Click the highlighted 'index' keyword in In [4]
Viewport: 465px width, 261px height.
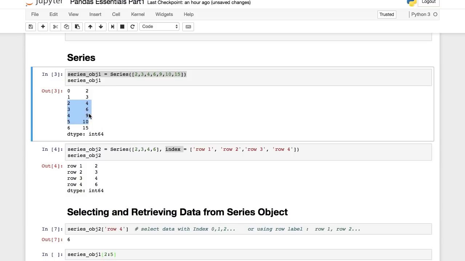point(173,149)
